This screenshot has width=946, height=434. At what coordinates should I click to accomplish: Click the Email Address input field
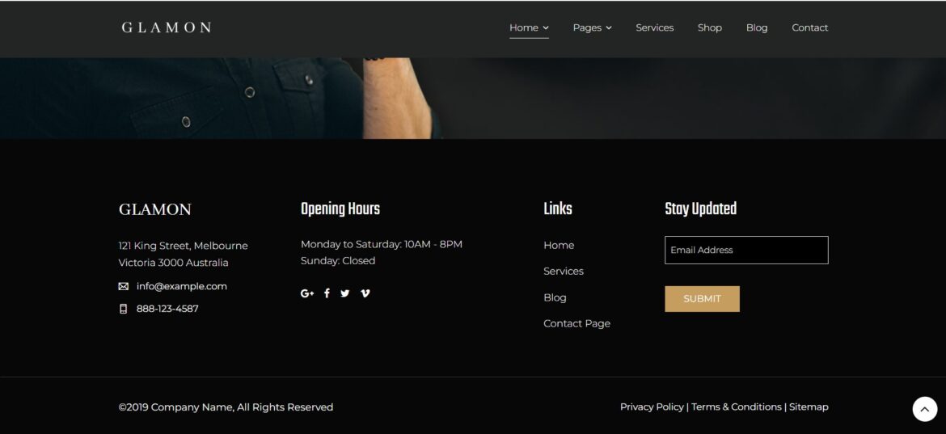[745, 250]
